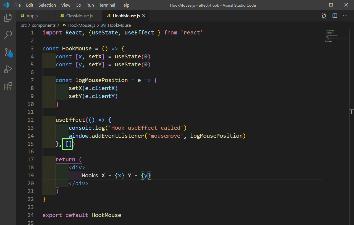Click setX(e.clientX) on line 8
354x225 pixels.
(93, 88)
